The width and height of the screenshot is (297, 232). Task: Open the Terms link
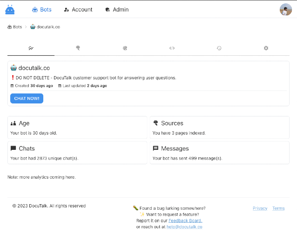278,208
